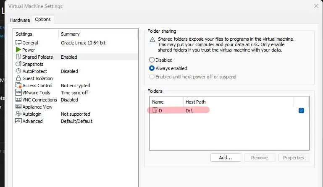Viewport: 323px width, 187px height.
Task: Click the AutoProtect clock icon
Action: (18, 71)
